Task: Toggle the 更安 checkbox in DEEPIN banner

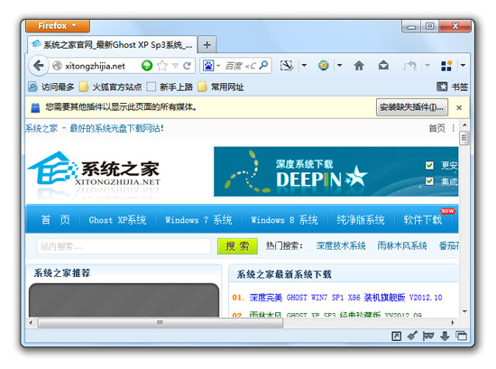Action: (x=429, y=165)
